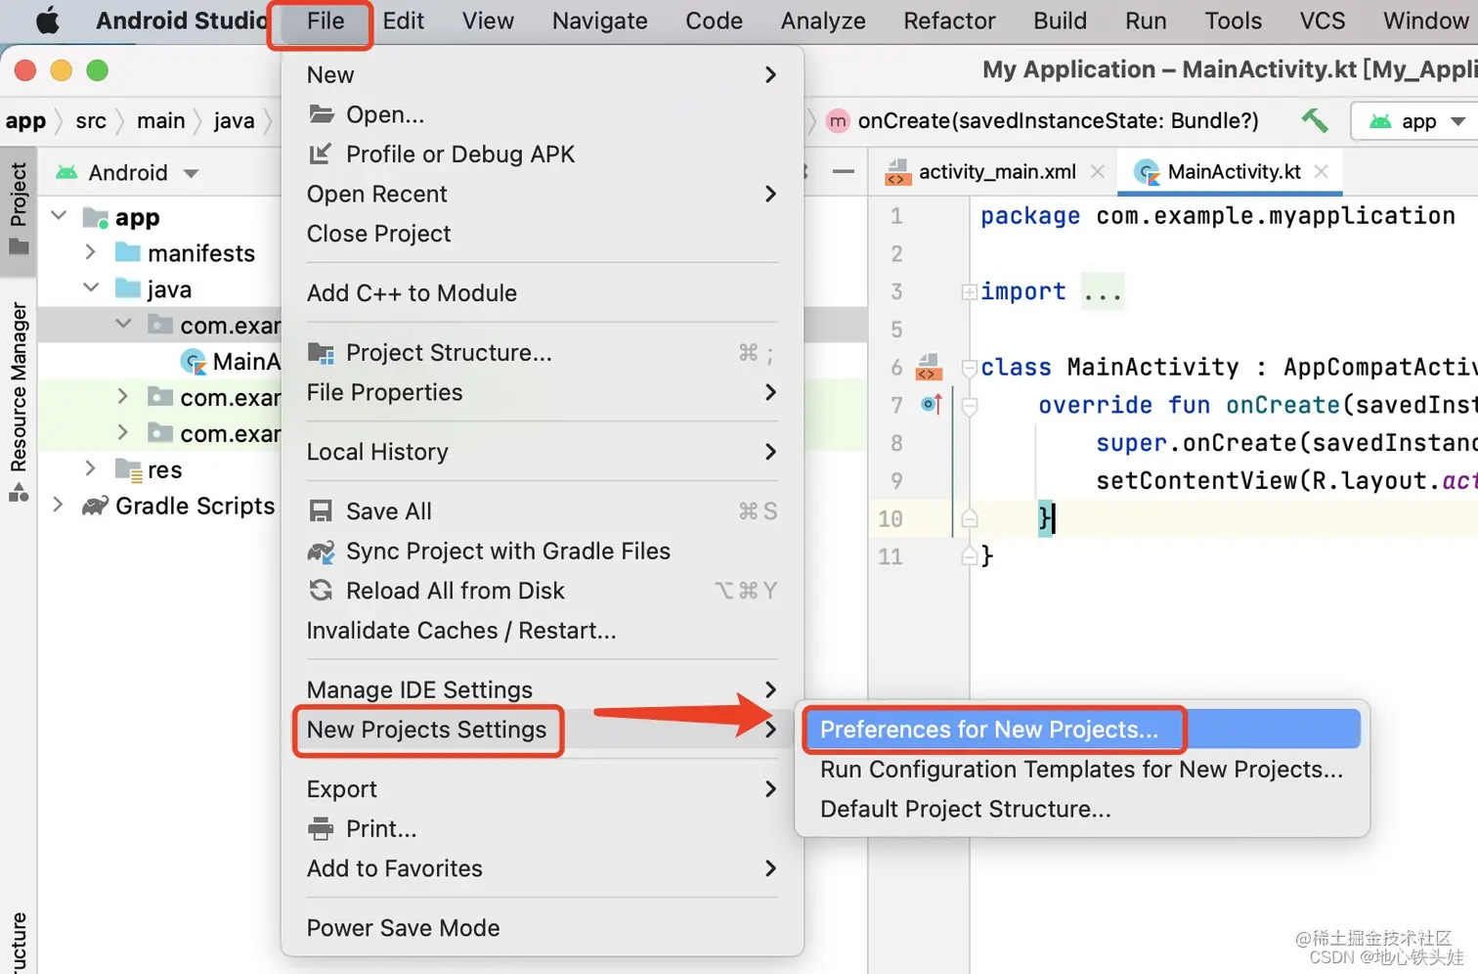The image size is (1478, 974).
Task: Open the VCS menu
Action: 1322,21
